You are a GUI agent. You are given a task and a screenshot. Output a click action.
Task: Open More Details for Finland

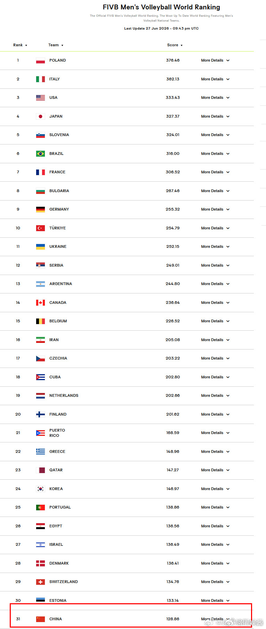point(215,414)
